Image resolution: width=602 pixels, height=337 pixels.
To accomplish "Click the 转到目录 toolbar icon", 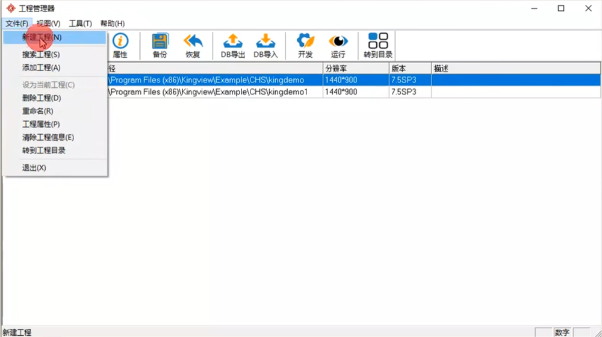I will coord(378,45).
